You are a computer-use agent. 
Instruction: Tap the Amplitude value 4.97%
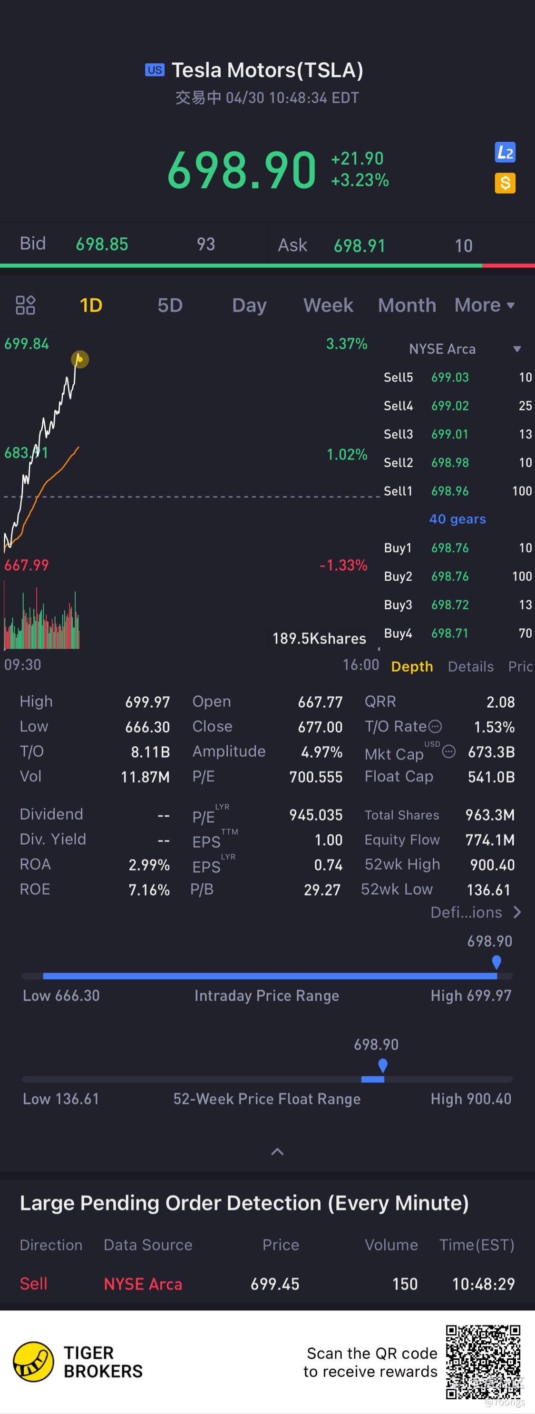click(321, 752)
